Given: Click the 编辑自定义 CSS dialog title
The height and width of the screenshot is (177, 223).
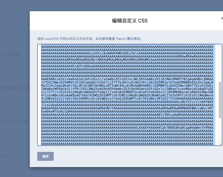Looking at the screenshot, I should click(130, 21).
